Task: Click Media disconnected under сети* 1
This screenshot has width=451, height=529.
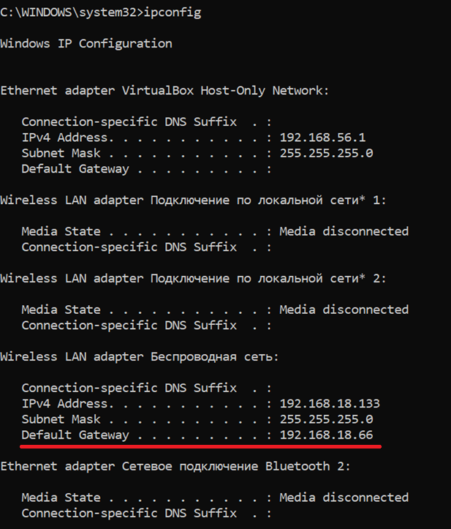Action: coord(344,231)
